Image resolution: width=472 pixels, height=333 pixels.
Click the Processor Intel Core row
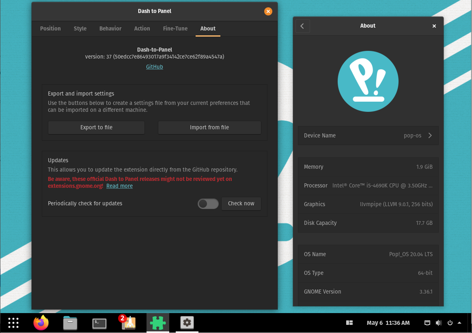point(368,185)
